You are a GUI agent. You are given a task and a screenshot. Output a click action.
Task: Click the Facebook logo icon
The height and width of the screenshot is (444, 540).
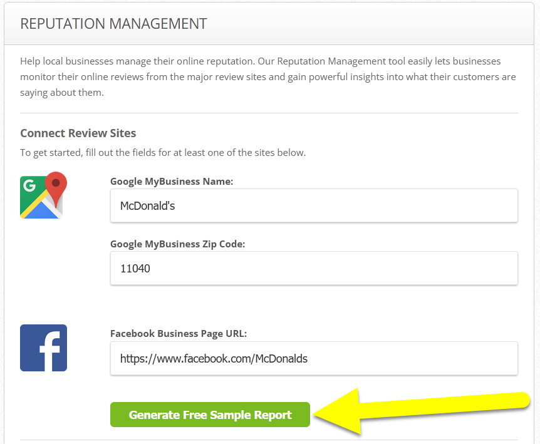[x=43, y=348]
